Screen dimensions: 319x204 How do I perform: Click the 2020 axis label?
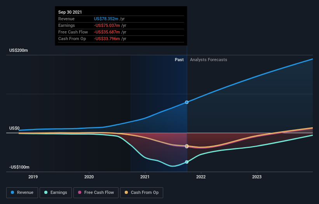point(89,177)
